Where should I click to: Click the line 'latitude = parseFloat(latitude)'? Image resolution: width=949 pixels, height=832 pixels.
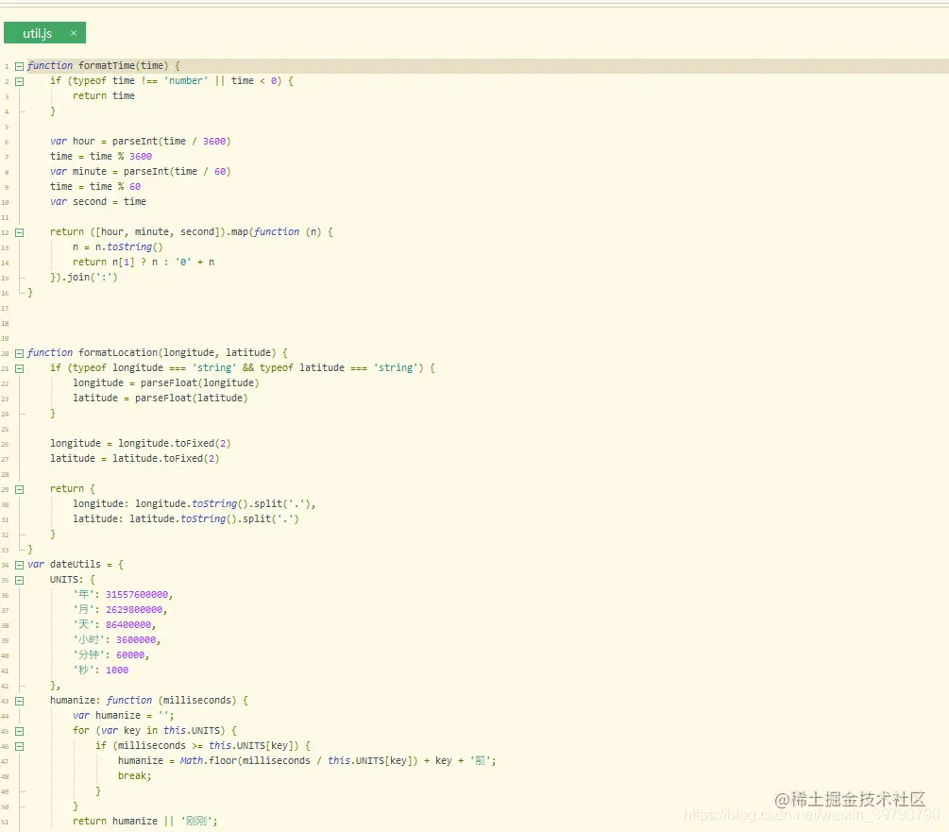tap(161, 399)
